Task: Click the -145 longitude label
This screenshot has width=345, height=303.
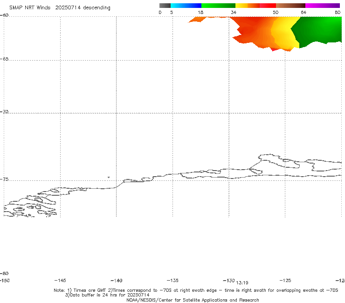Action: tap(60, 280)
